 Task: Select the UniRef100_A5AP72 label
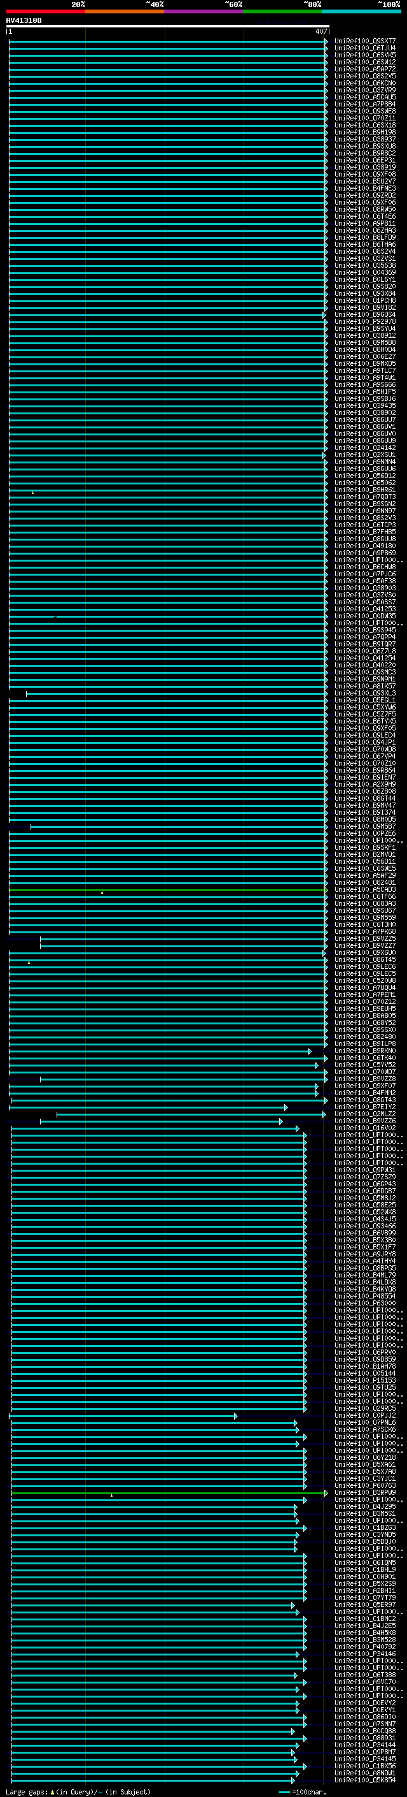tap(365, 69)
